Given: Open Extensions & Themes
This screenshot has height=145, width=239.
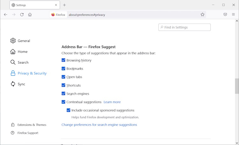Looking at the screenshot, I should tap(32, 125).
